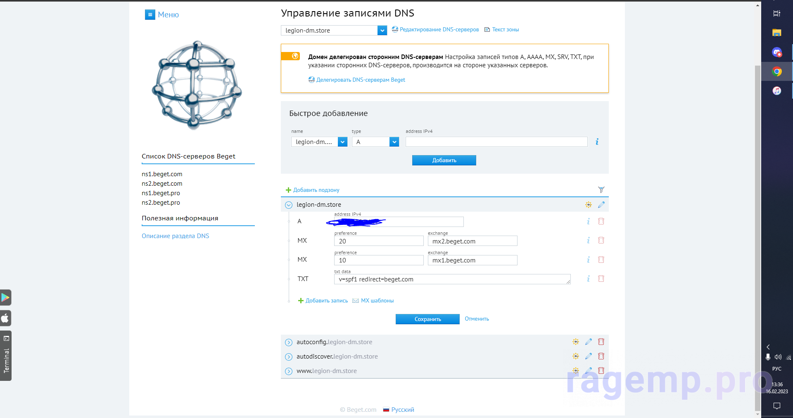The image size is (793, 418).
Task: Click info icon next to quick add address field
Action: click(x=597, y=142)
